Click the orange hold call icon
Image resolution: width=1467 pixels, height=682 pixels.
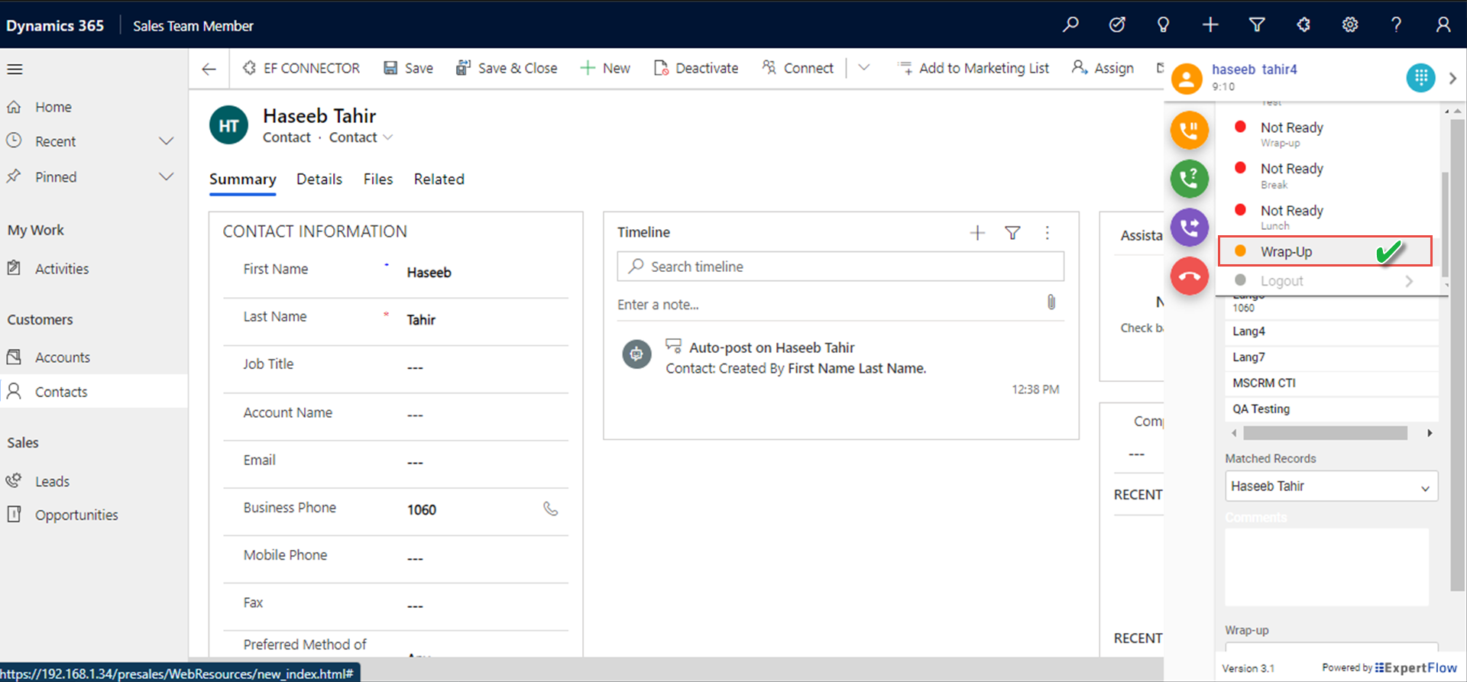pyautogui.click(x=1189, y=130)
